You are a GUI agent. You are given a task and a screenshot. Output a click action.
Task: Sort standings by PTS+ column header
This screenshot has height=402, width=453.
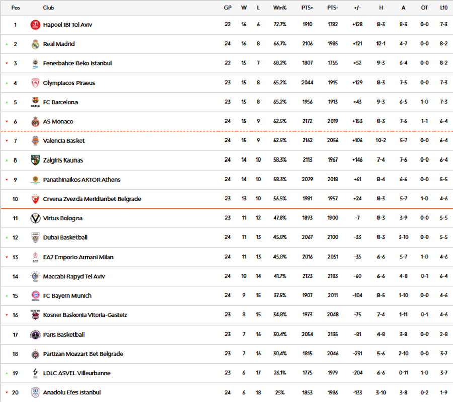(x=307, y=8)
